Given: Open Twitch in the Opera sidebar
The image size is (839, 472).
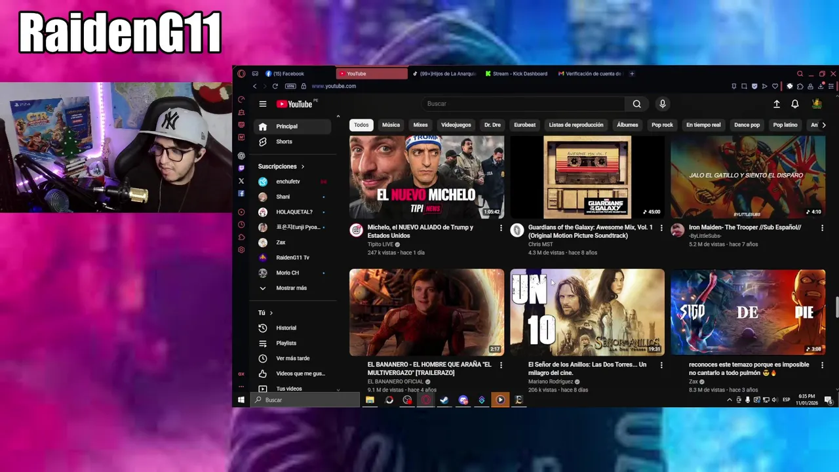Looking at the screenshot, I should (x=241, y=168).
